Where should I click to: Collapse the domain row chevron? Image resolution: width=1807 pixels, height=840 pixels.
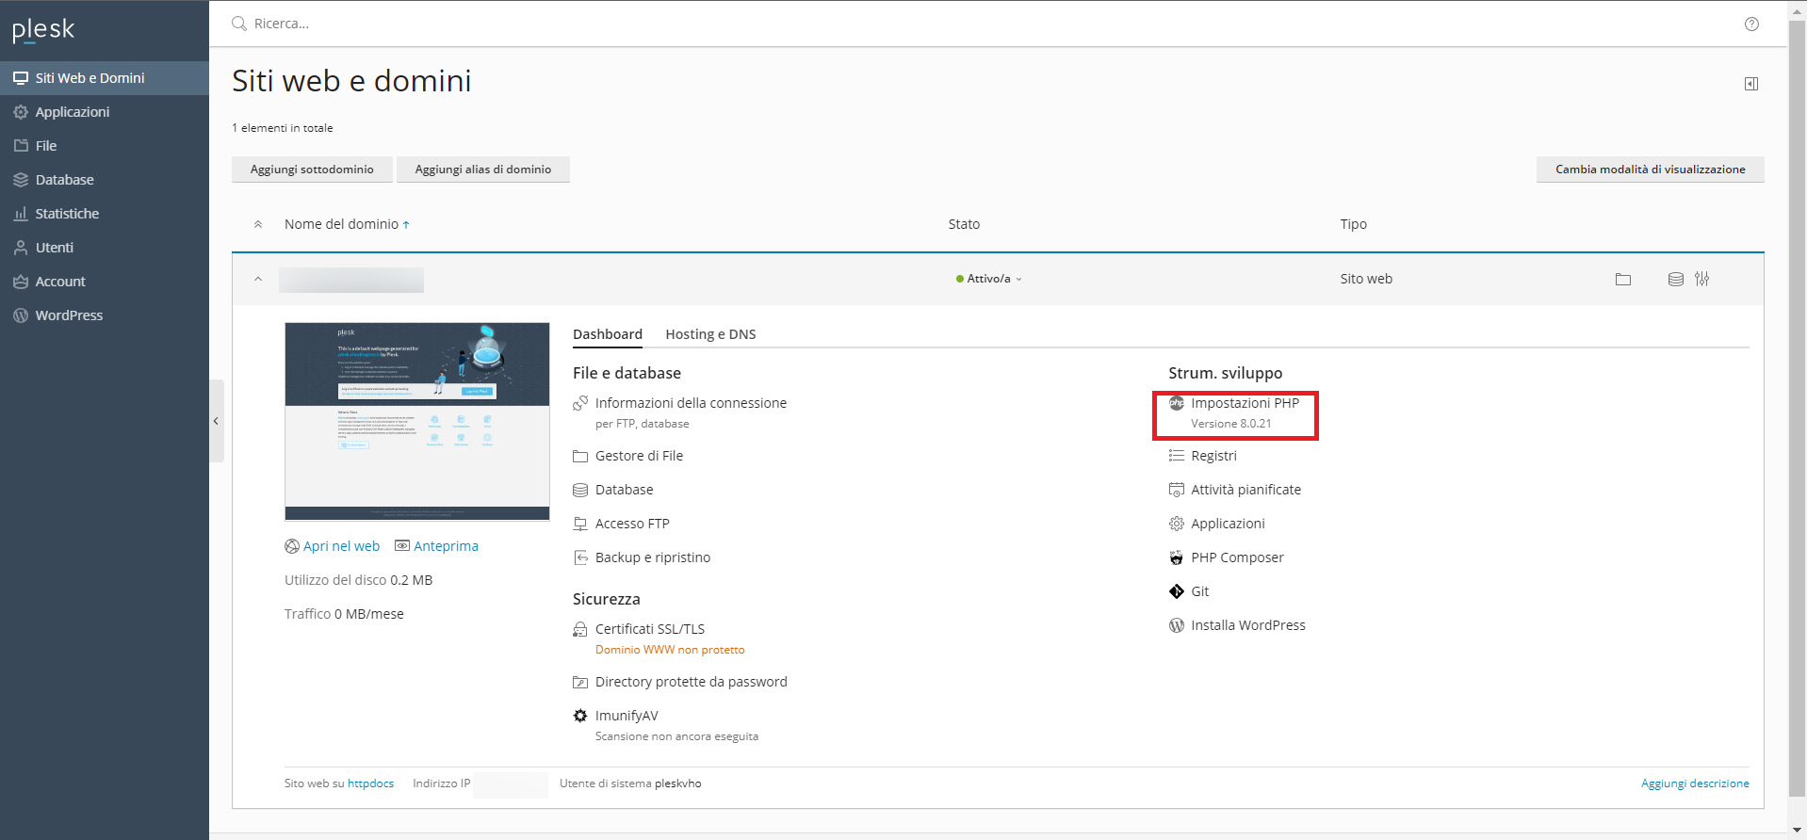point(258,279)
